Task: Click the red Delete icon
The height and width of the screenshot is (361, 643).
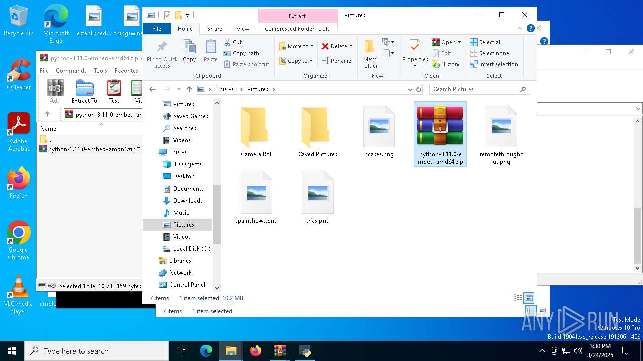Action: [x=325, y=46]
